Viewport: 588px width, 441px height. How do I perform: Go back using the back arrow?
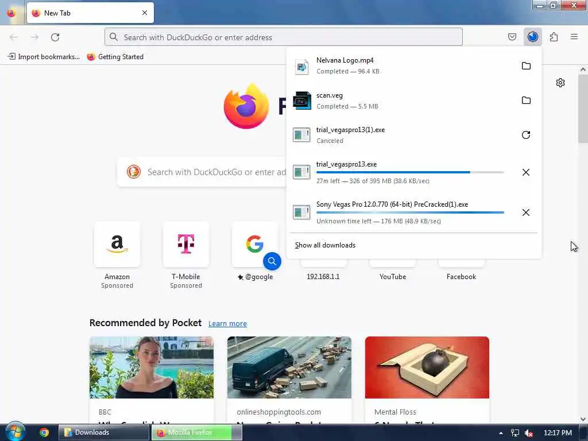(x=14, y=37)
